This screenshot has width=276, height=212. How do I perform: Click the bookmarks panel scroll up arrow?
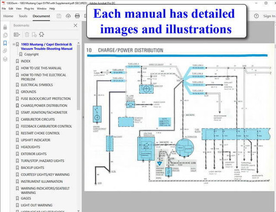(78, 43)
